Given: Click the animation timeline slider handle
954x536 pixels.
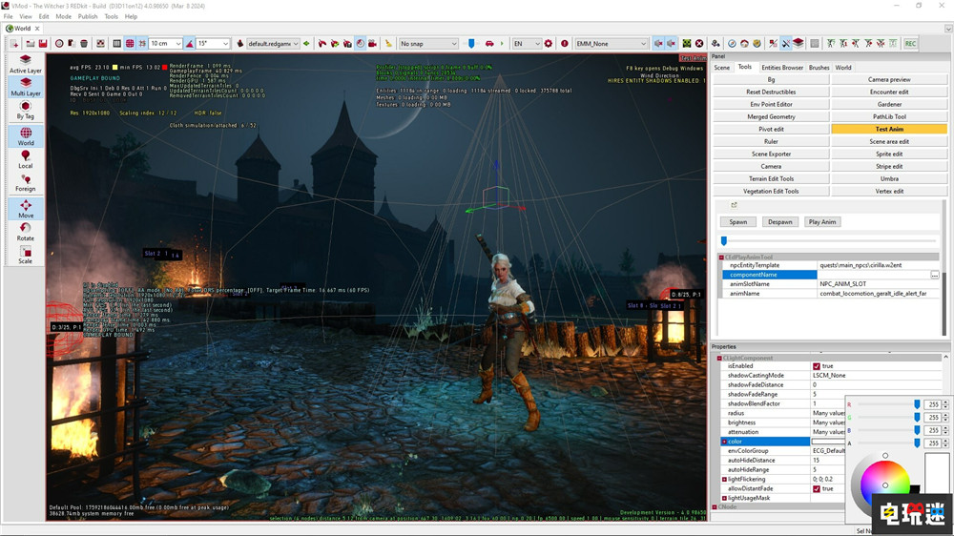Looking at the screenshot, I should point(724,241).
